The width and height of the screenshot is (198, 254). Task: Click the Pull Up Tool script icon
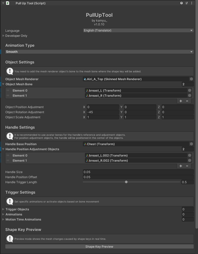click(x=7, y=3)
